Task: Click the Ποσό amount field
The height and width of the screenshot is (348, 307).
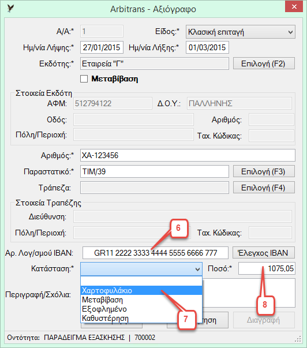Action: click(x=267, y=268)
